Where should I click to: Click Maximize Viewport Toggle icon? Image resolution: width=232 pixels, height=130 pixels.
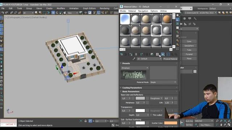coord(229,125)
